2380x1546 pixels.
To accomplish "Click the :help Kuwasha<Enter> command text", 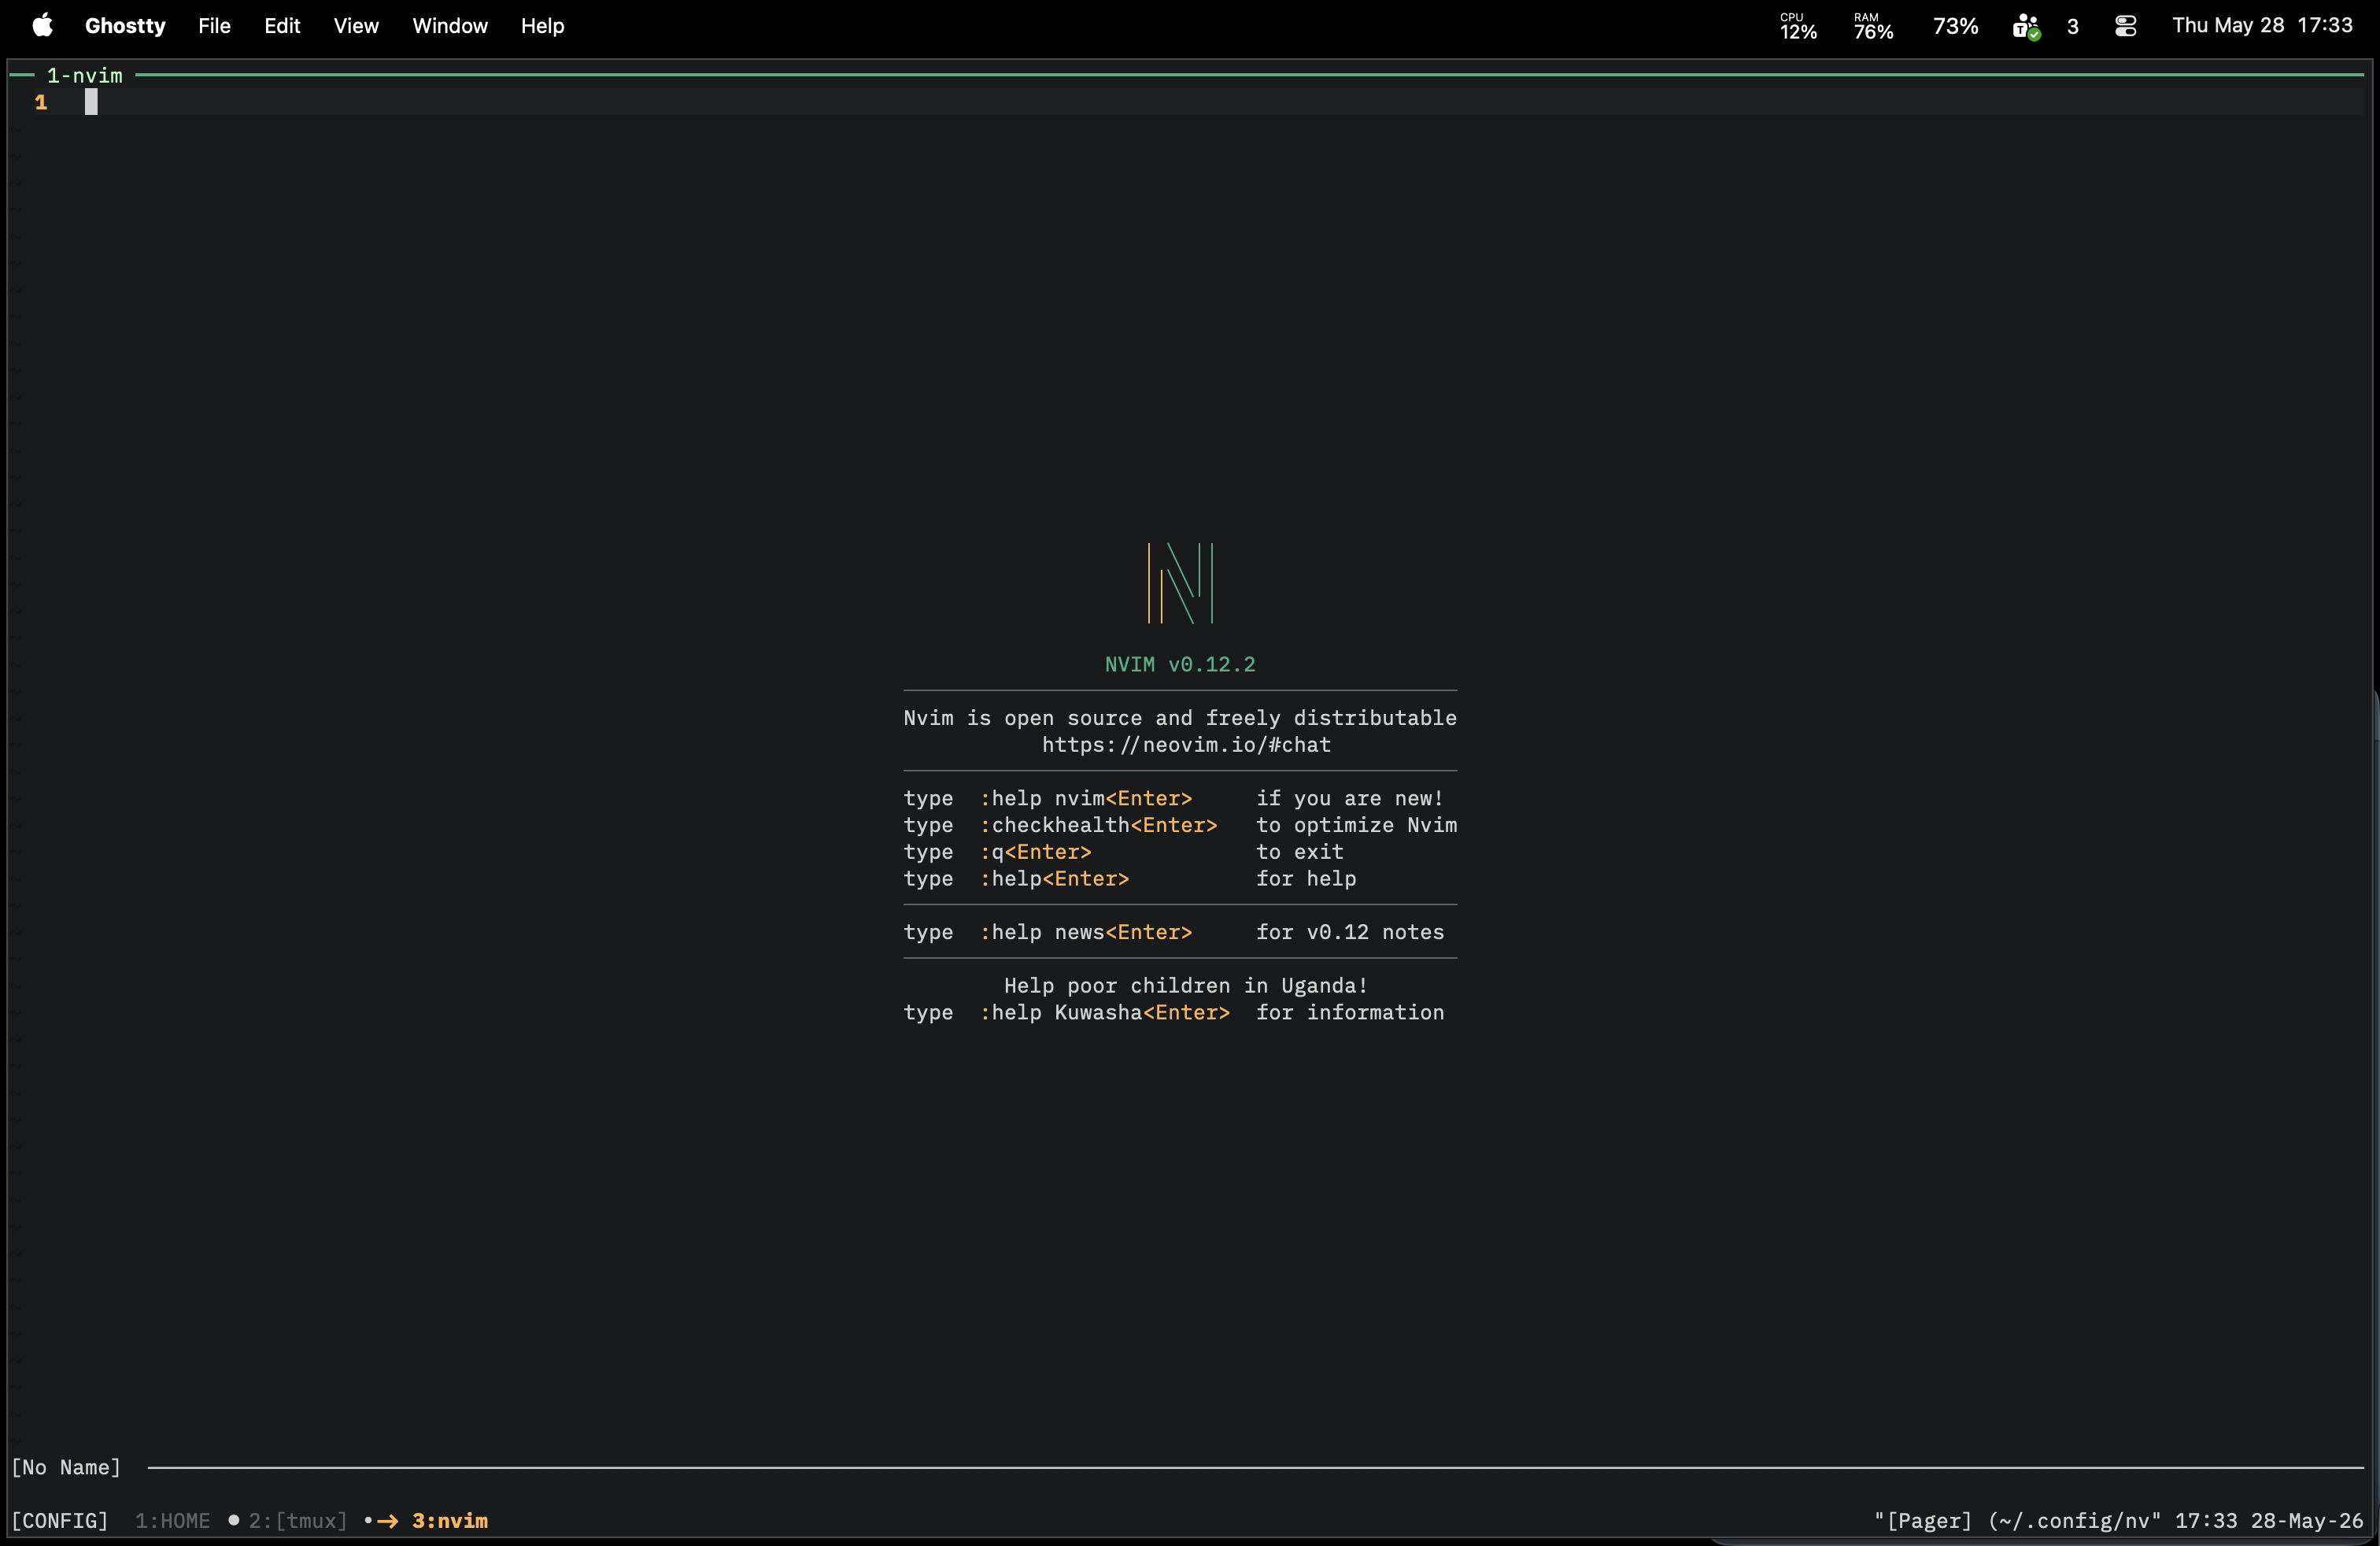I will pyautogui.click(x=1105, y=1013).
